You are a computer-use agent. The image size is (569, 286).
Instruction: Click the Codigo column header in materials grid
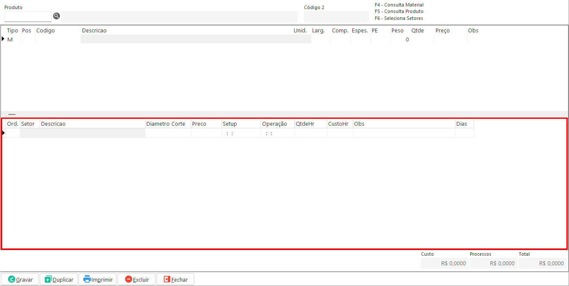(x=46, y=31)
